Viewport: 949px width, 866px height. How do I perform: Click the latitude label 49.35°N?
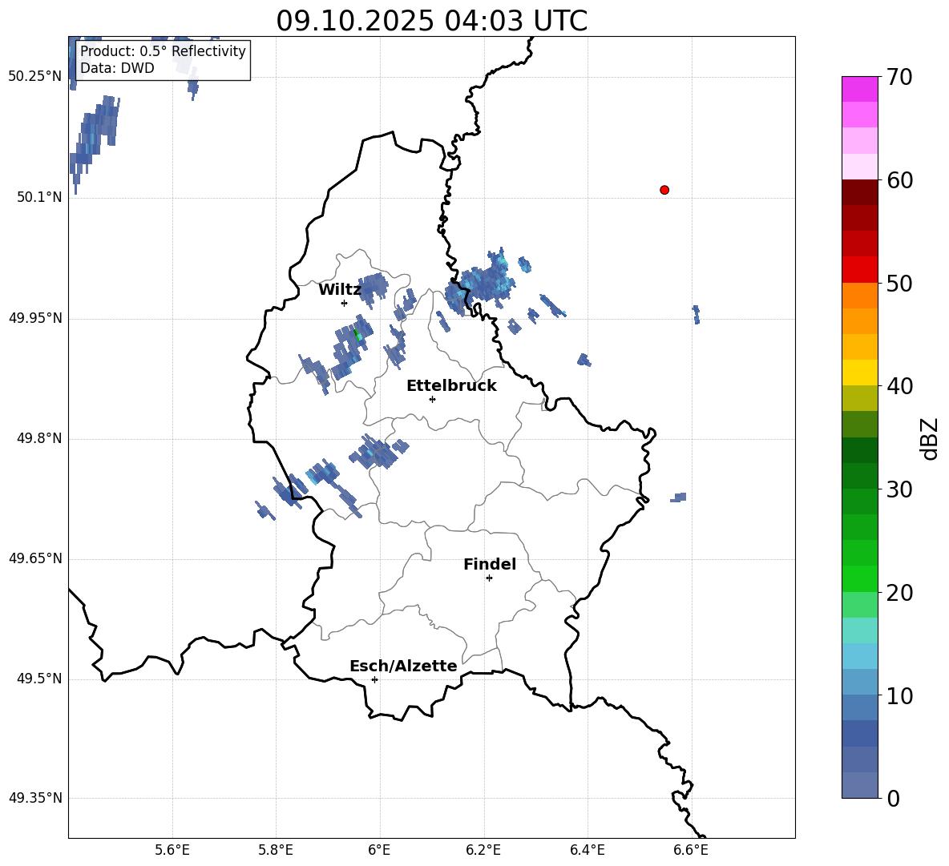pos(35,798)
